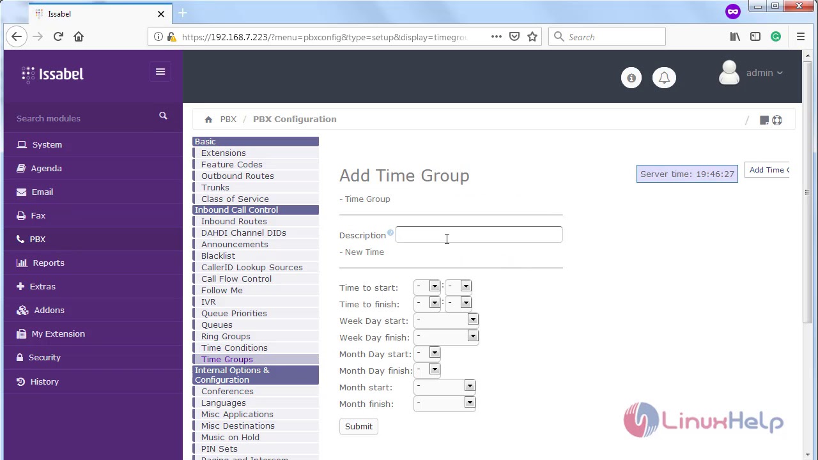The height and width of the screenshot is (460, 818).
Task: Open the Music on Hold link
Action: [230, 437]
